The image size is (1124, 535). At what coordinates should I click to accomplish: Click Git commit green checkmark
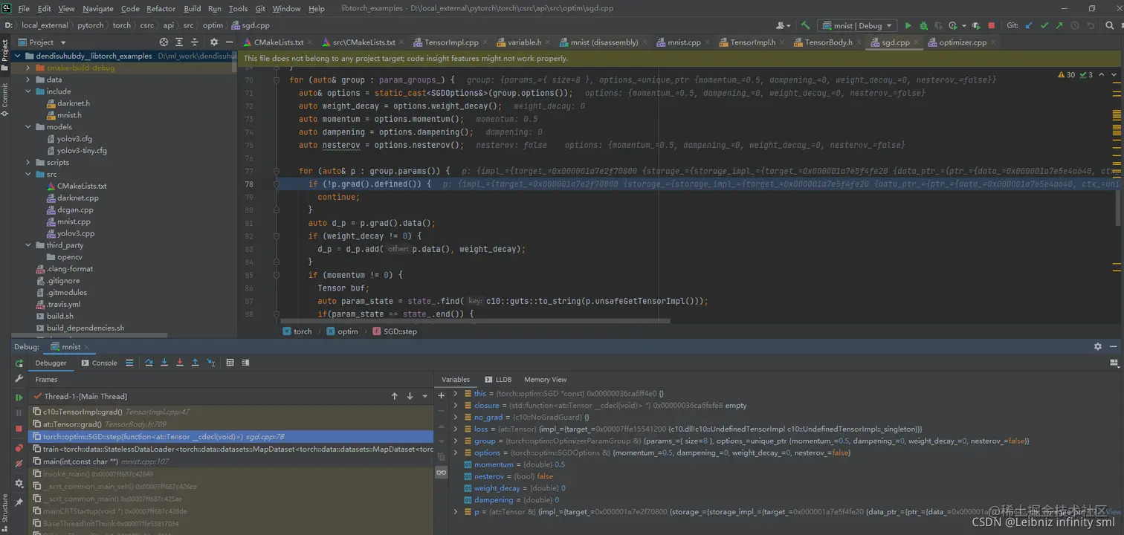(1044, 25)
